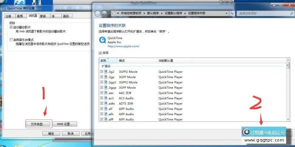Sort by the 当前默认值 column header
The height and width of the screenshot is (147, 295).
pos(174,61)
